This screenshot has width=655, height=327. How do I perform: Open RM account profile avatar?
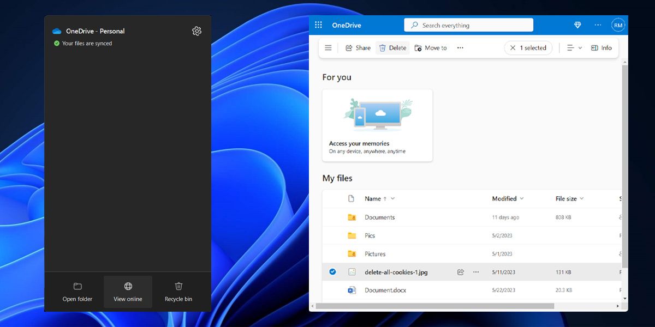click(x=618, y=25)
